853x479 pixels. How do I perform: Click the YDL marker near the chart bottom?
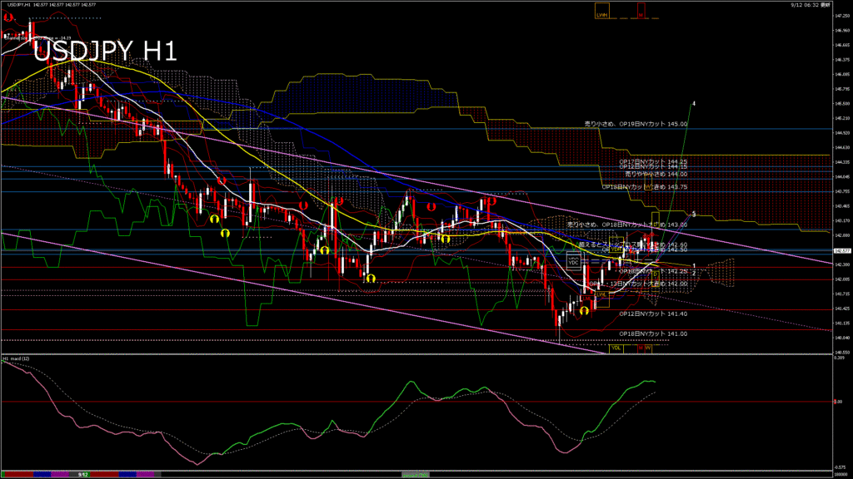click(616, 348)
